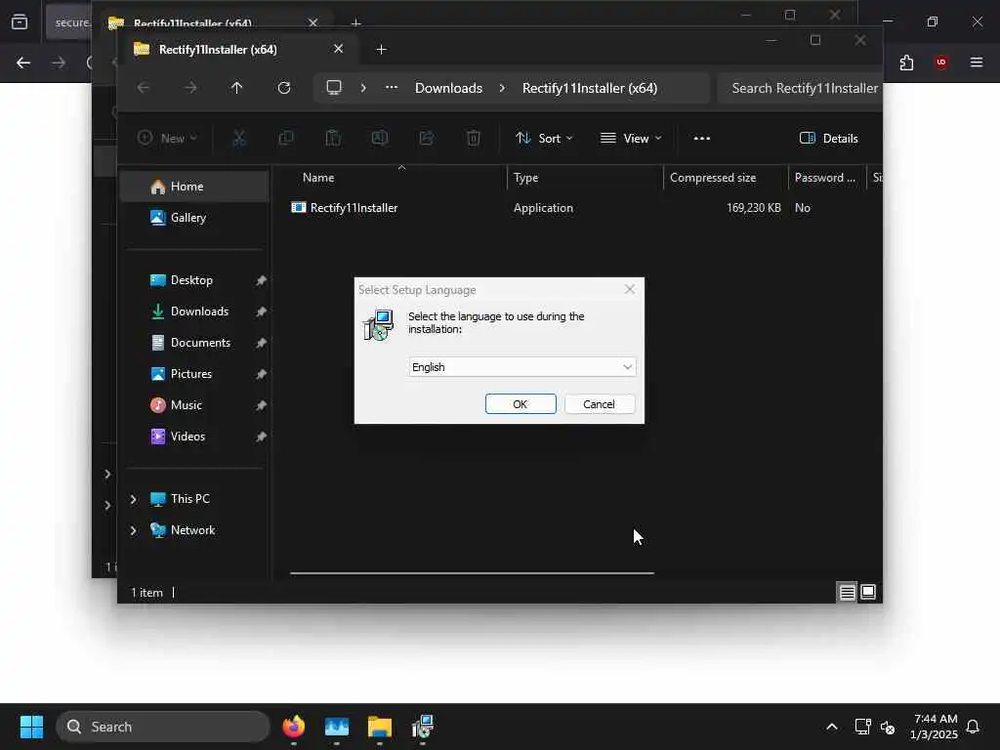The height and width of the screenshot is (750, 1000).
Task: Click the Cut scissors icon
Action: click(239, 138)
